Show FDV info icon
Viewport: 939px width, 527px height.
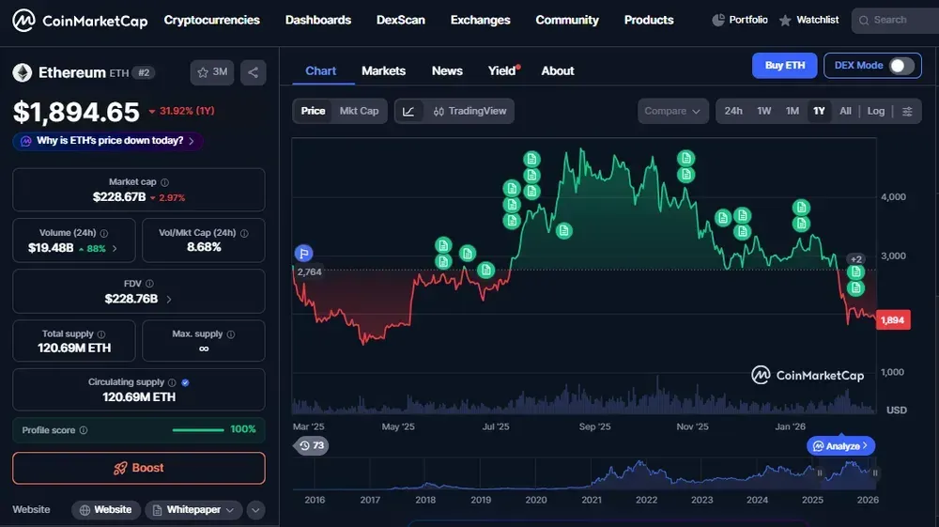[149, 284]
